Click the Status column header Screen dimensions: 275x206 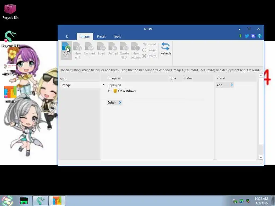point(188,78)
